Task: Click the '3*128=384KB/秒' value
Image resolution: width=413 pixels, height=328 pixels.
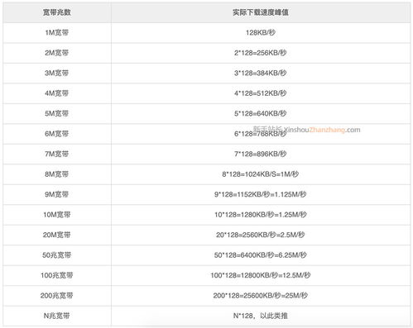Action: [x=261, y=73]
